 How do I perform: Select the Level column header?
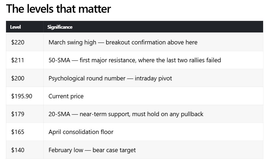[15, 27]
